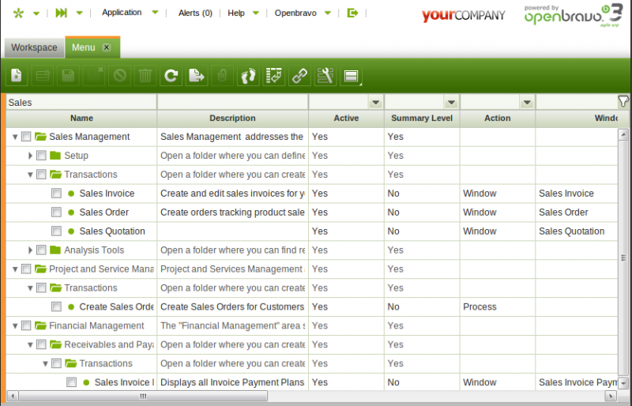The width and height of the screenshot is (632, 406).
Task: Click the tree view toolbar icon
Action: (274, 76)
